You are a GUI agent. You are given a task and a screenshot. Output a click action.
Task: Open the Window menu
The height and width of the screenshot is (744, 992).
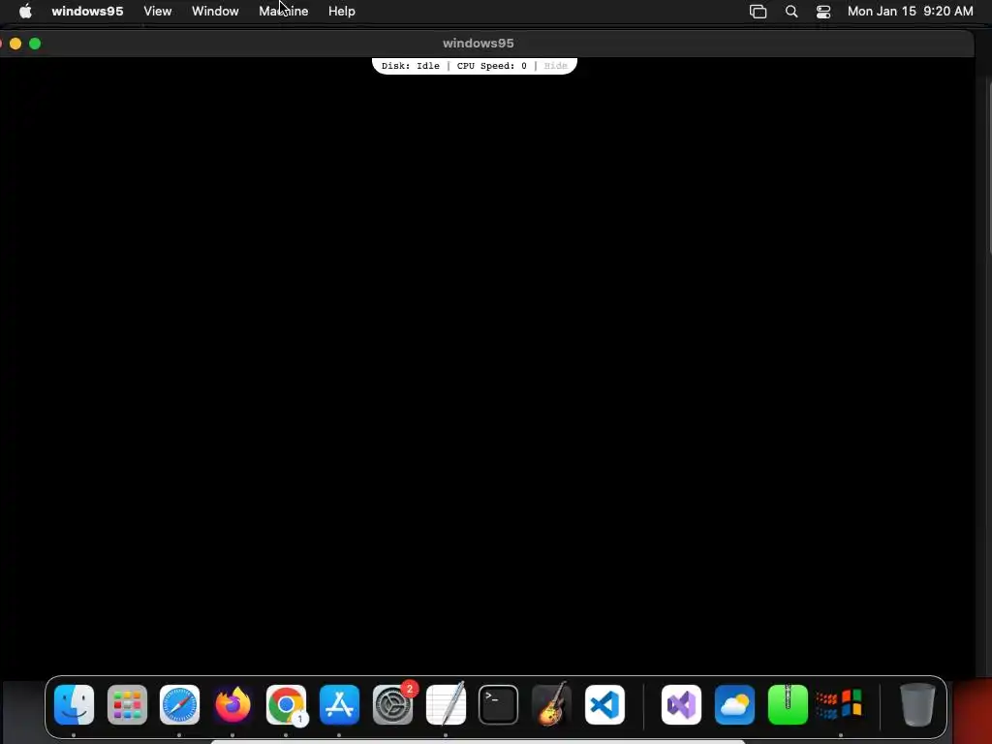[x=215, y=12]
